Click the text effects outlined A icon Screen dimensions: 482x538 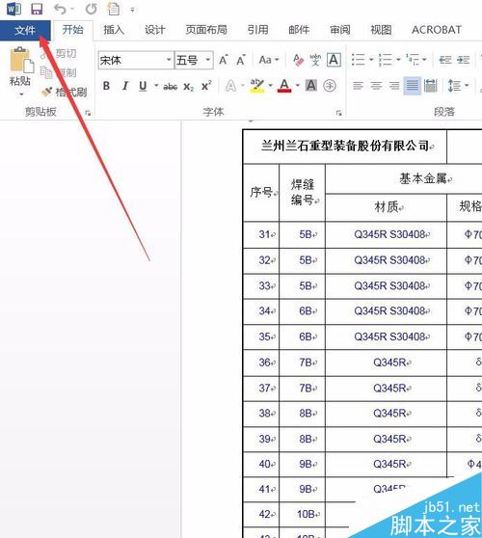click(231, 86)
